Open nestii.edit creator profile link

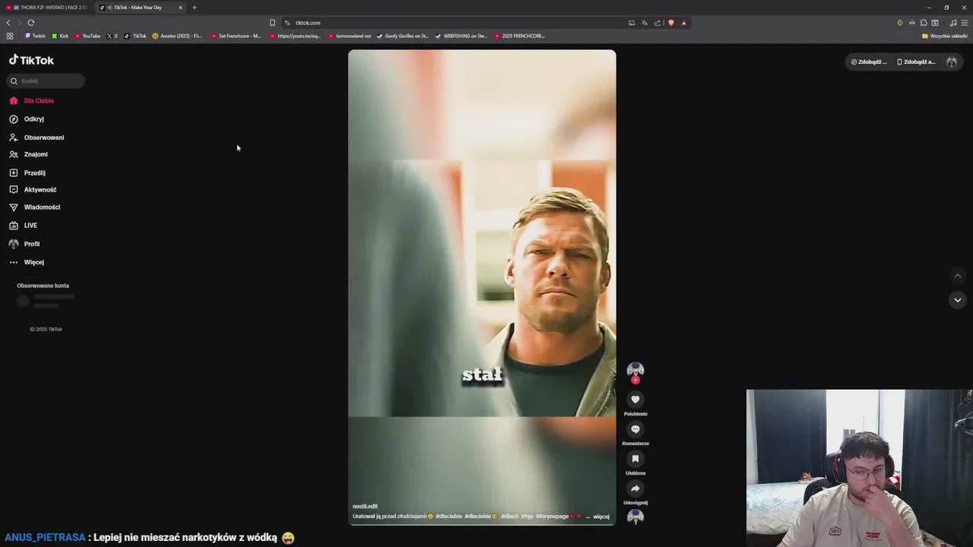pos(365,506)
